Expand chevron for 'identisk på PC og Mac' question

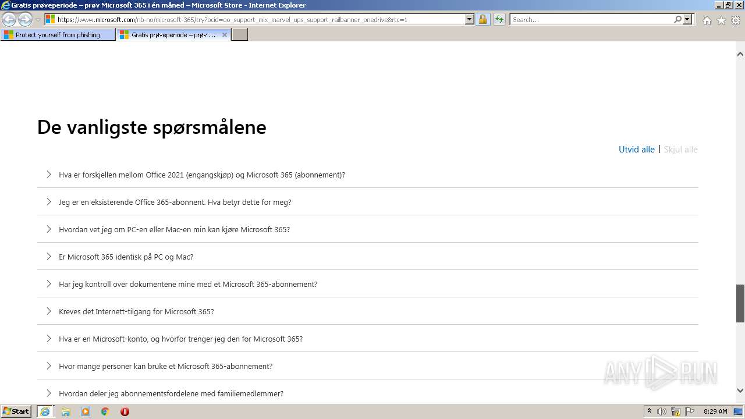pyautogui.click(x=49, y=257)
